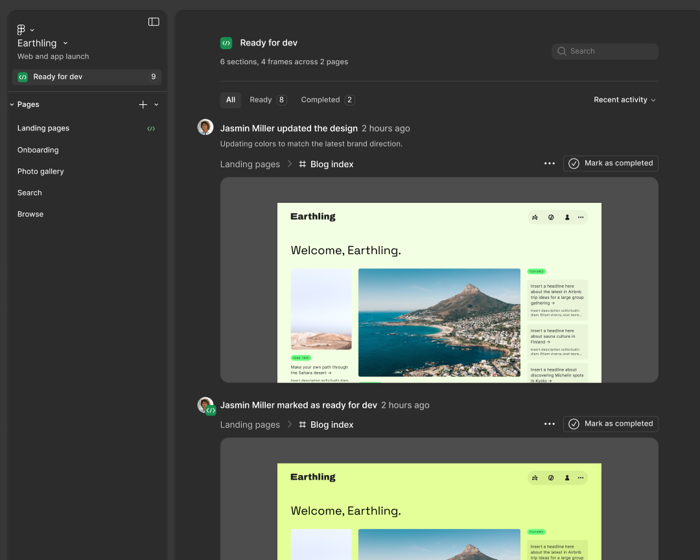
Task: Open the first Blog index design thumbnail
Action: click(439, 281)
